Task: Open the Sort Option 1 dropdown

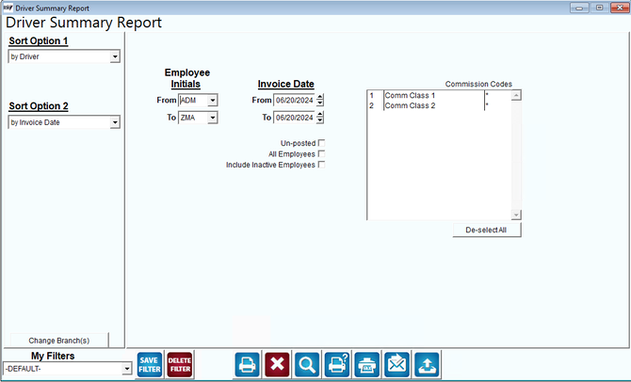Action: pyautogui.click(x=115, y=56)
